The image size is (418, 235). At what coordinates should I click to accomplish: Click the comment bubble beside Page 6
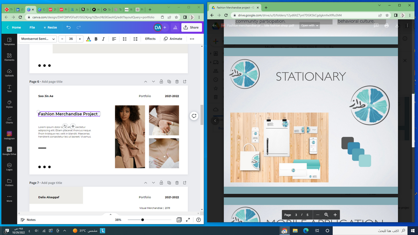[194, 116]
